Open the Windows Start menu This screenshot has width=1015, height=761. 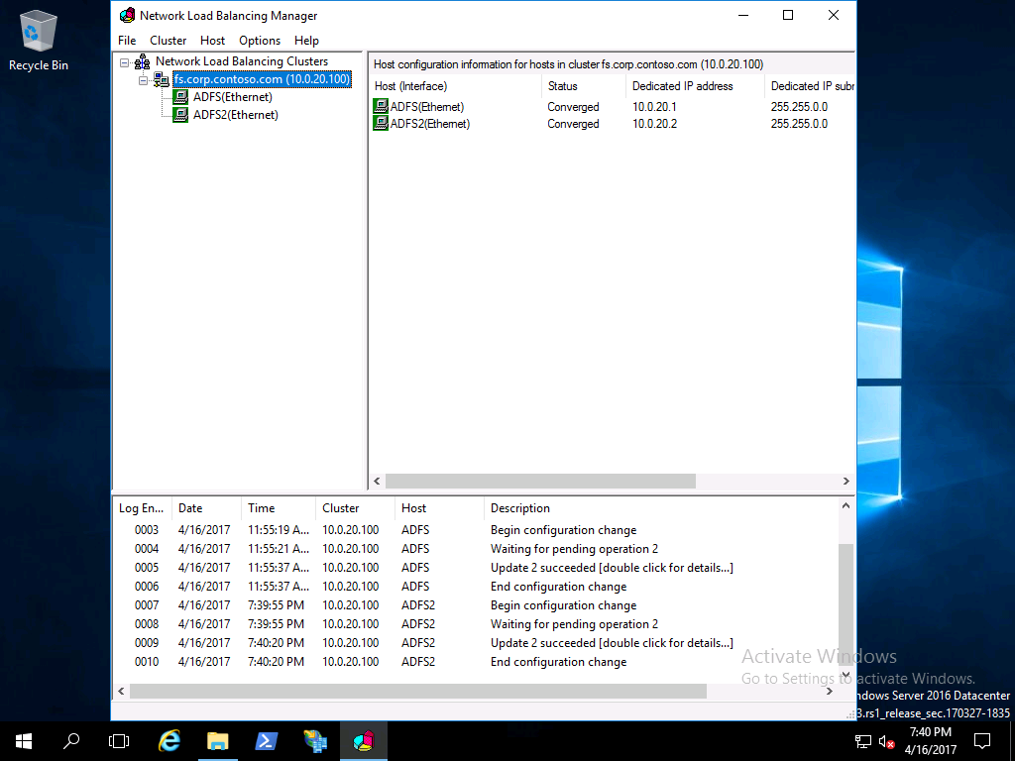24,740
